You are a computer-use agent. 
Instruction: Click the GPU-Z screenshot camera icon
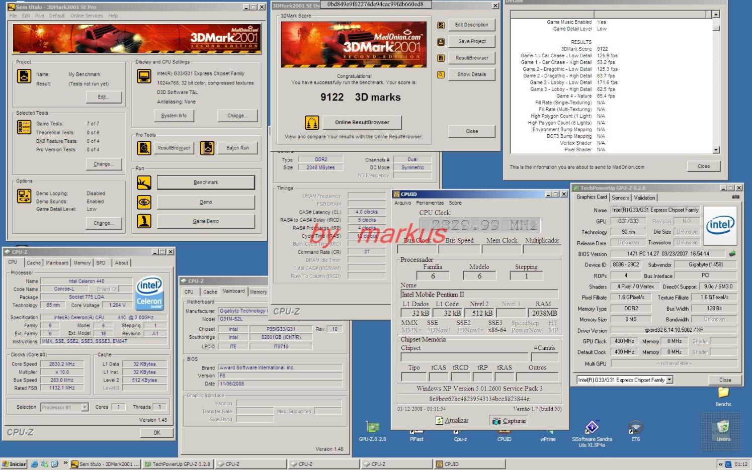735,197
